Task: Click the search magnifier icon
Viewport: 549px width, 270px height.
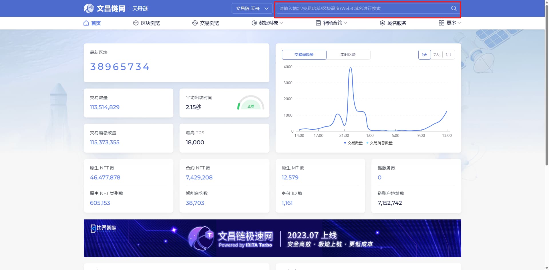Action: (454, 8)
